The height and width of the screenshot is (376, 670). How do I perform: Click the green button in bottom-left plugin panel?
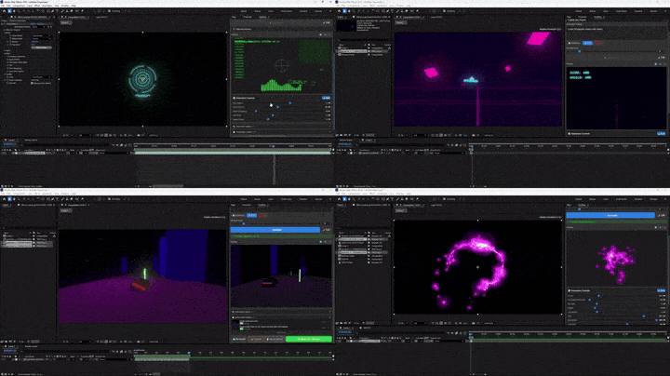pyautogui.click(x=308, y=340)
